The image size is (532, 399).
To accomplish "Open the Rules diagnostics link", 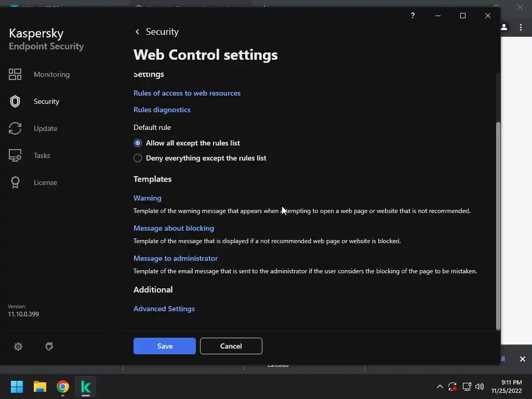I will [162, 110].
